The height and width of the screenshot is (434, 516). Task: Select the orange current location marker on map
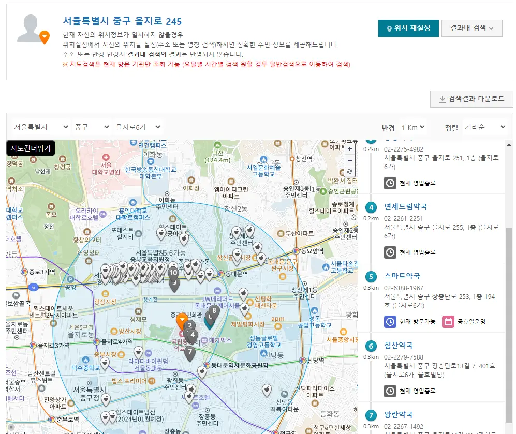(181, 320)
